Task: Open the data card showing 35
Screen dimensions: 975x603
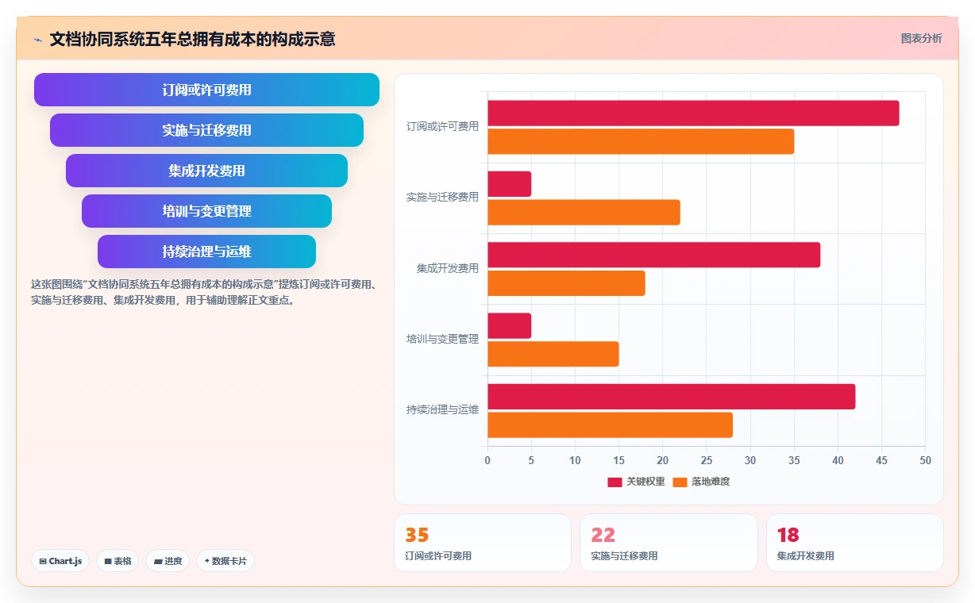Action: (x=483, y=543)
